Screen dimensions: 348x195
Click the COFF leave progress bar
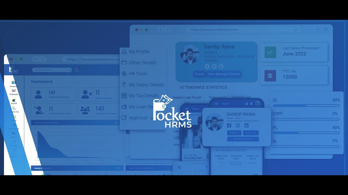[306, 119]
